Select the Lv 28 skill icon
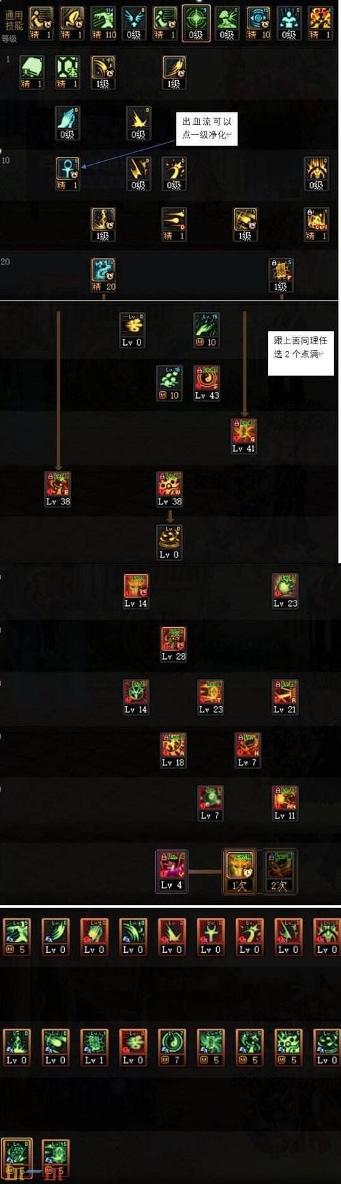 [173, 644]
